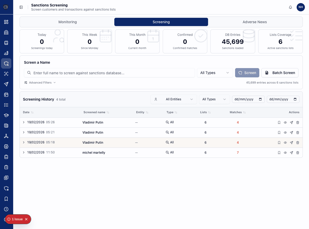Viewport: 309px width, 229px height.
Task: Open the calendar icon in sidebar
Action: coord(6,95)
